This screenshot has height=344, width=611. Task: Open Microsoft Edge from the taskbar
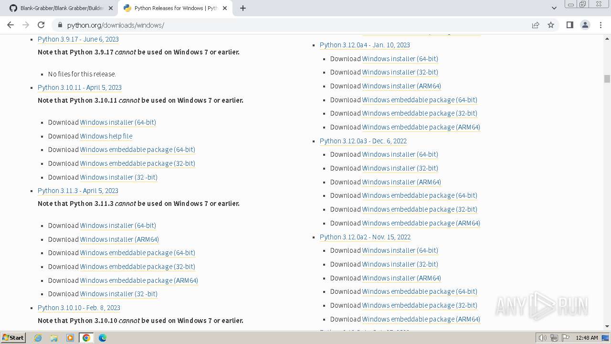click(x=103, y=338)
